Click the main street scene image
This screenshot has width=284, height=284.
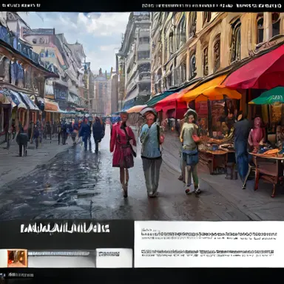pyautogui.click(x=142, y=116)
